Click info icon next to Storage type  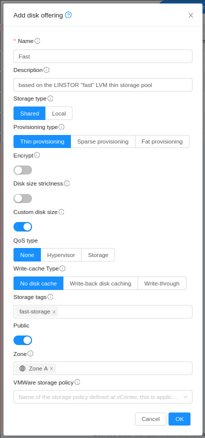tap(50, 98)
